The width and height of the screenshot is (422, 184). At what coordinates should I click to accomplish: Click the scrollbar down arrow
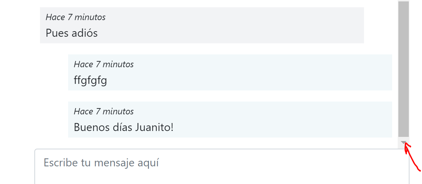coord(404,142)
